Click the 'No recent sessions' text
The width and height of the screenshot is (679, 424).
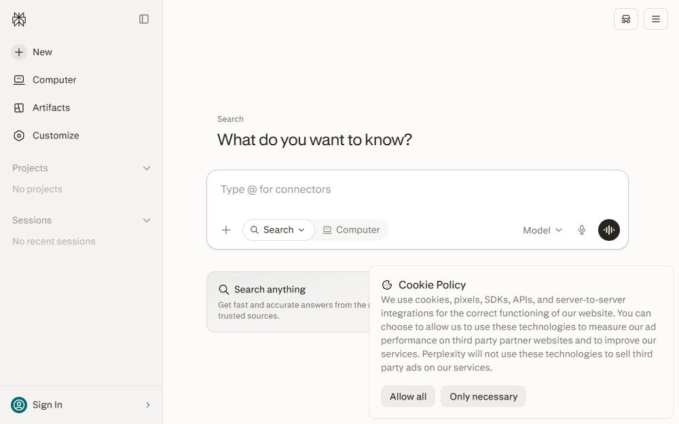coord(54,242)
